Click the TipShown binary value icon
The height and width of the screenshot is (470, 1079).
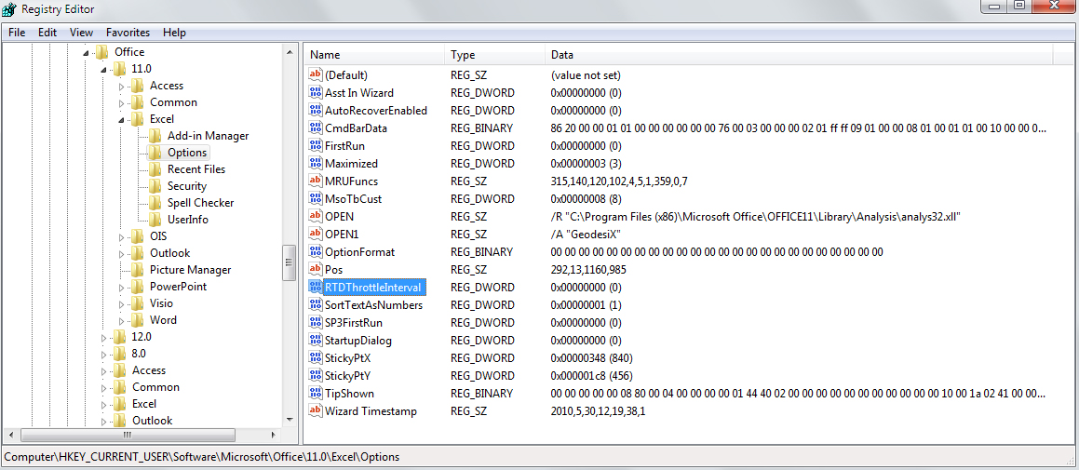(316, 394)
